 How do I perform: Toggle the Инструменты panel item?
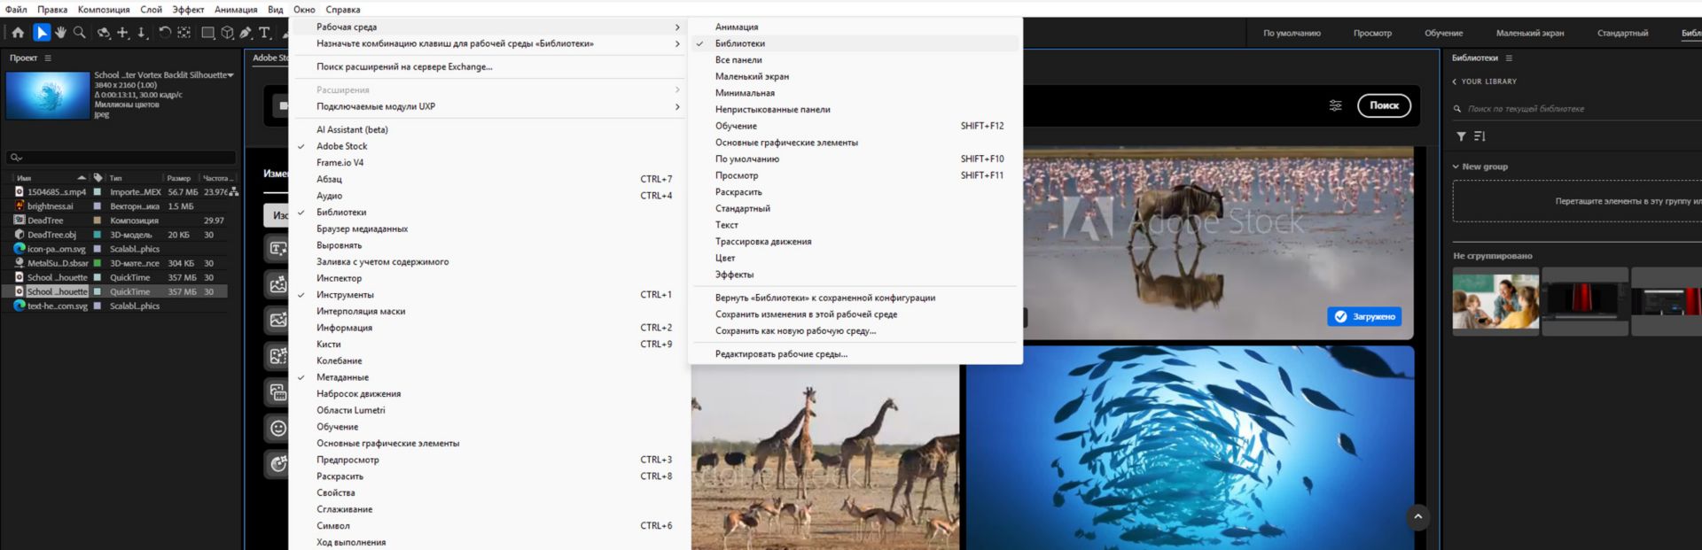[345, 295]
